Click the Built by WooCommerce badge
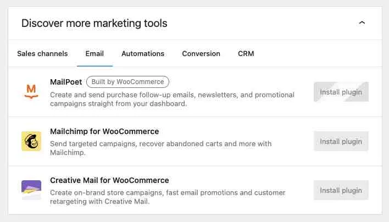Screen dimensions: 389x222 (127, 82)
